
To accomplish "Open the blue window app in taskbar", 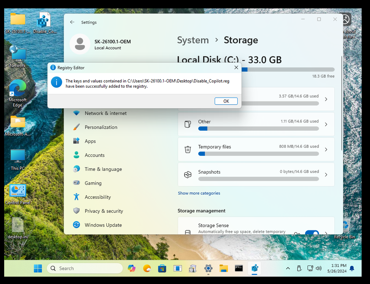I will click(177, 268).
